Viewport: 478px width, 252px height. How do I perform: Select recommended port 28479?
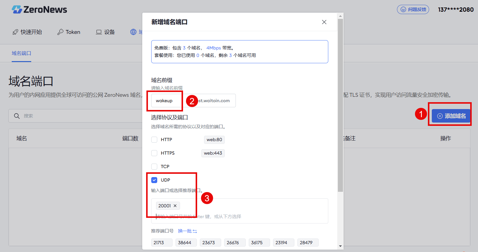[308, 243]
